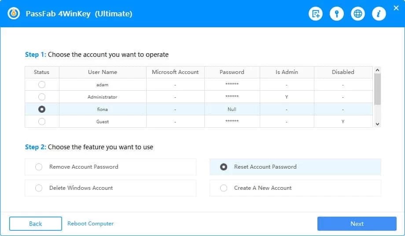405x236 pixels.
Task: Close the PassFab window
Action: tap(396, 8)
